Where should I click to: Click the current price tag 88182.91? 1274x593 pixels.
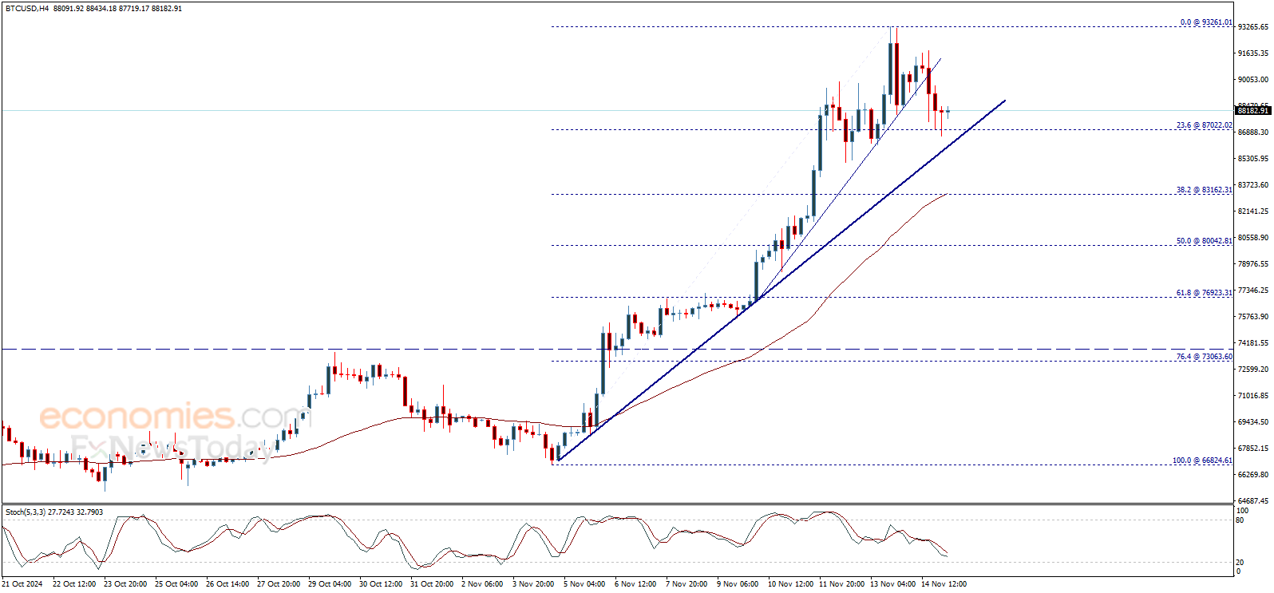[x=1252, y=111]
